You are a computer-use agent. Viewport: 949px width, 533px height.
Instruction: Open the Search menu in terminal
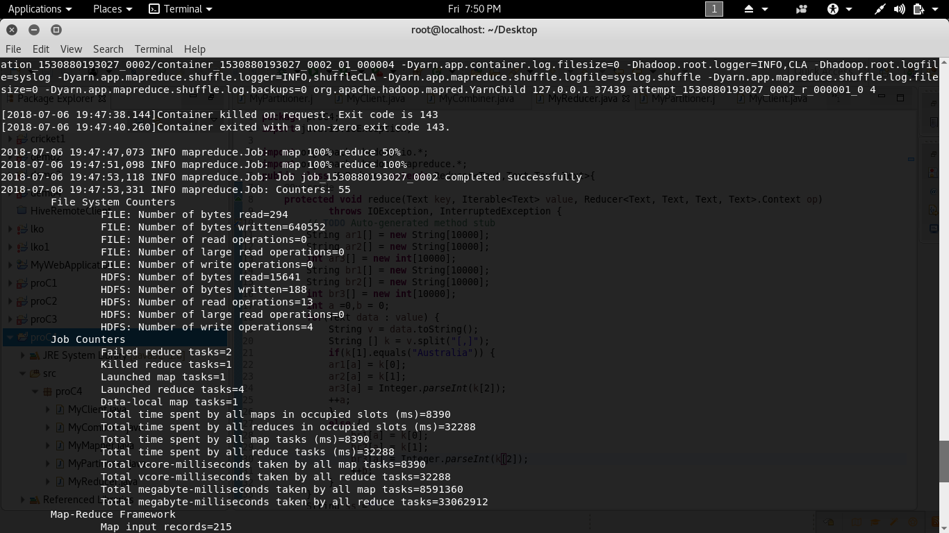[x=108, y=49]
